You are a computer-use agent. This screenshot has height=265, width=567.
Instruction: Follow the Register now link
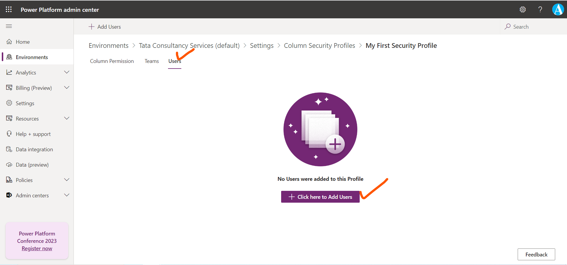click(x=37, y=248)
